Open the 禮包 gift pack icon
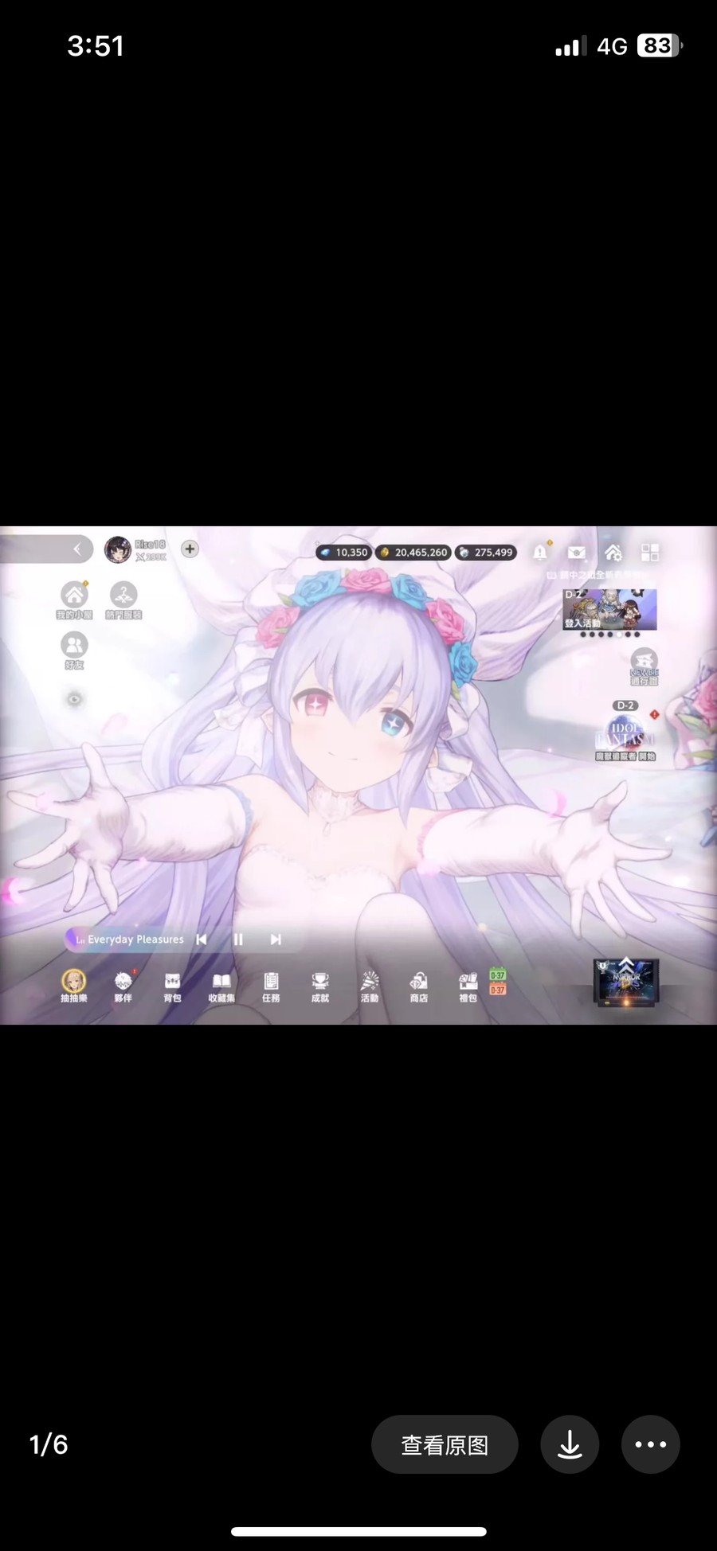 (x=468, y=986)
